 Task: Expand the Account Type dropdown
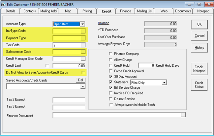[x=82, y=24]
